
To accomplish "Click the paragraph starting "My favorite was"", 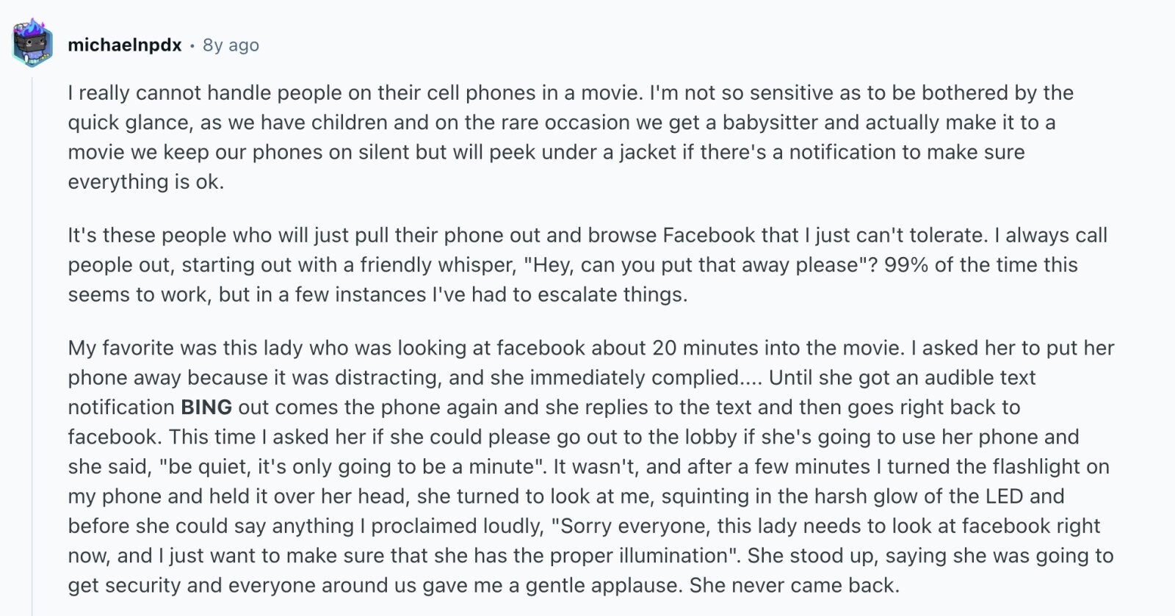I will tap(591, 466).
